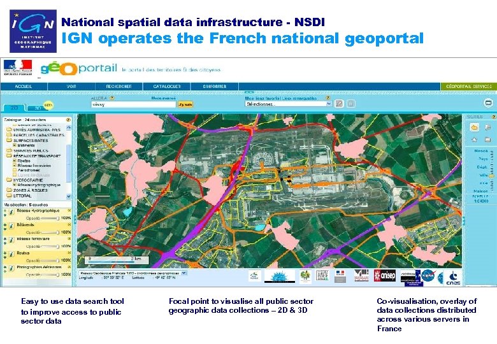Click the Mode avancé link

pos(163,98)
